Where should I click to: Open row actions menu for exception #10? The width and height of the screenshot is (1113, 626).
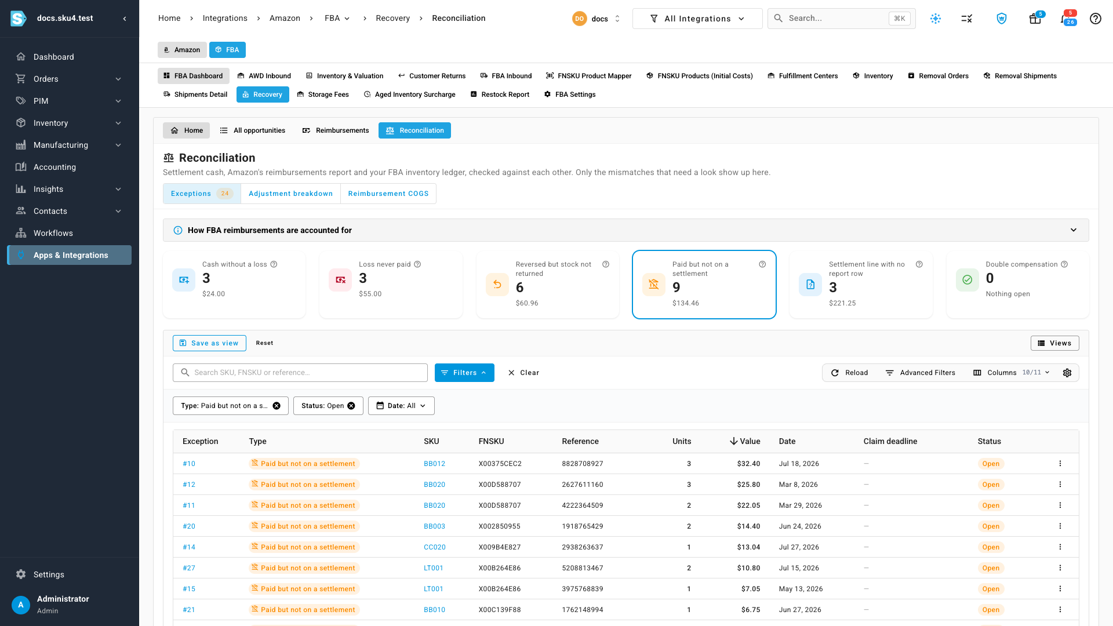pyautogui.click(x=1060, y=464)
